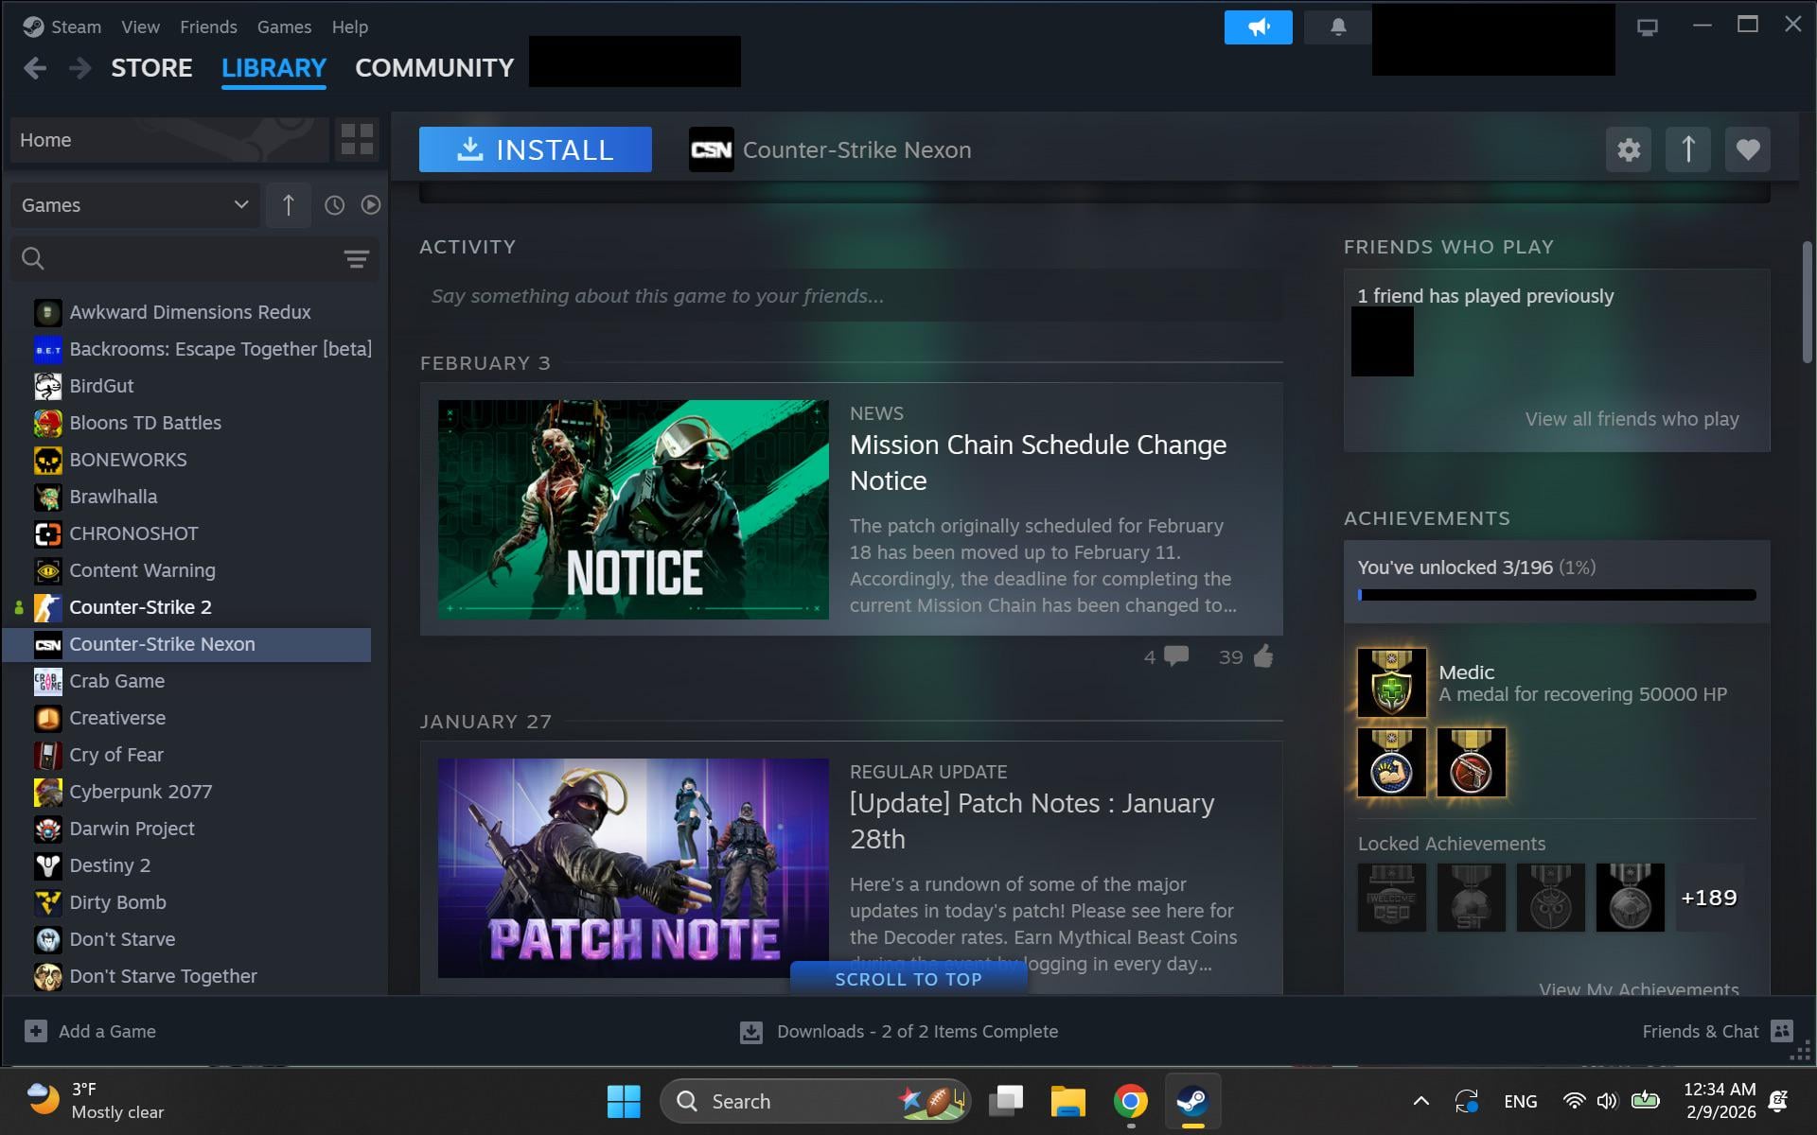This screenshot has width=1817, height=1135.
Task: Toggle Big Picture mode monitor icon
Action: tap(1647, 27)
